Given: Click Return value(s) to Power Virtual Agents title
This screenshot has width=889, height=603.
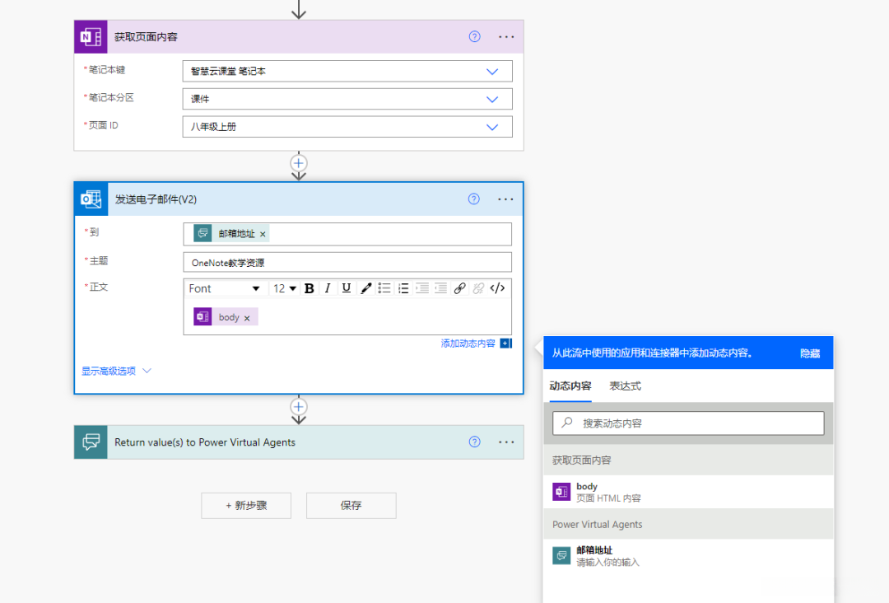Looking at the screenshot, I should click(205, 442).
